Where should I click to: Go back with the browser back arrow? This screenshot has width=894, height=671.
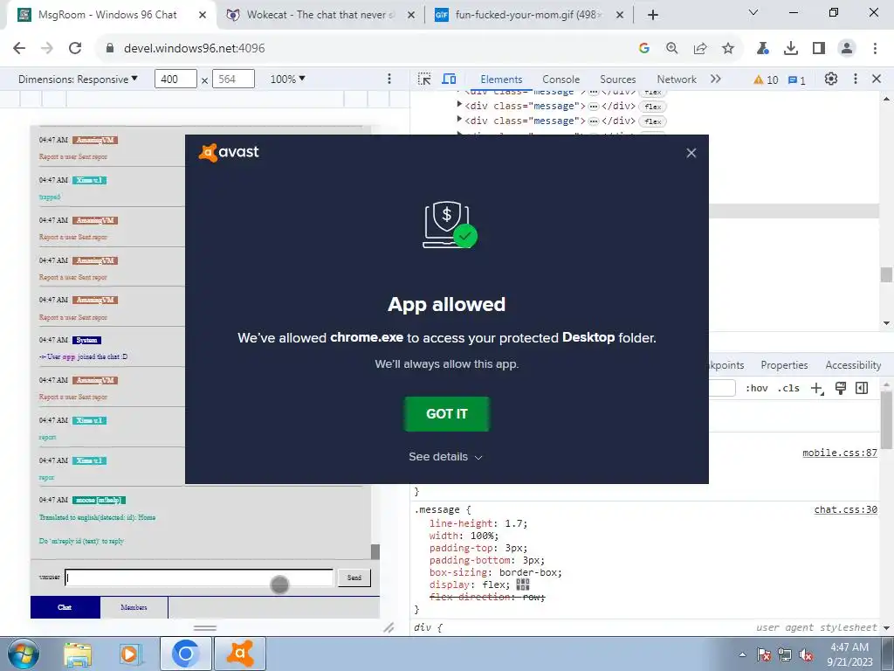click(x=19, y=49)
